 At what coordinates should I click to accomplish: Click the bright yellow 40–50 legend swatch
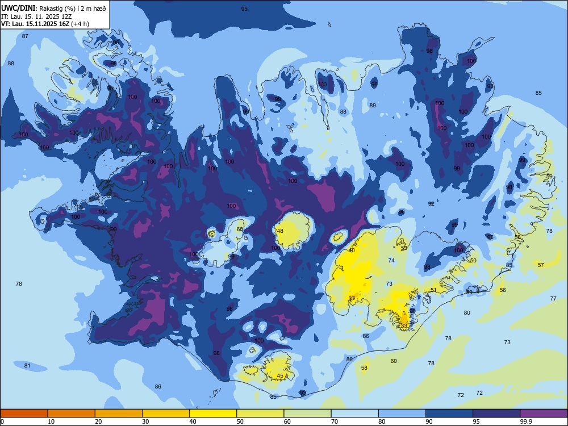pyautogui.click(x=213, y=414)
